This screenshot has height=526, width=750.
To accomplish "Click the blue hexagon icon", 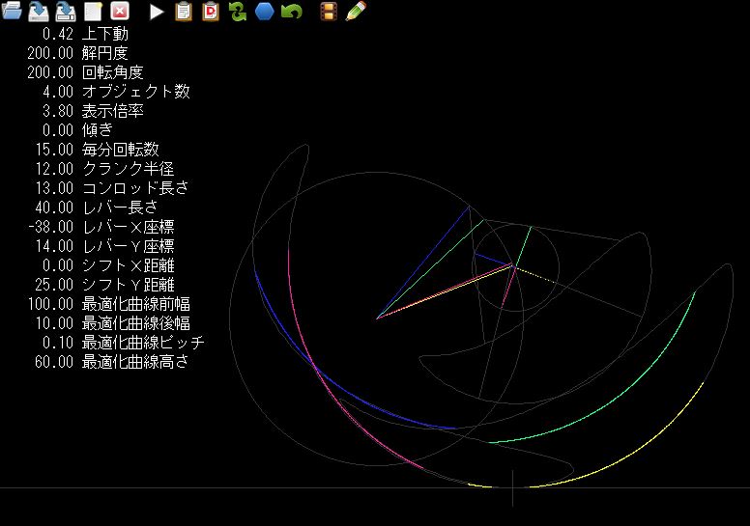I will click(264, 11).
